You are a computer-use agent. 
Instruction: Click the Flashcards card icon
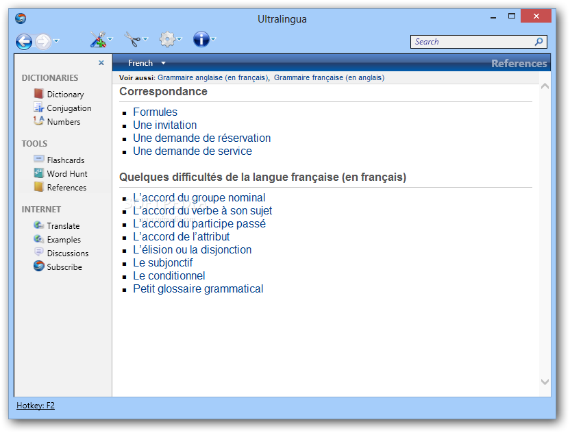click(38, 159)
